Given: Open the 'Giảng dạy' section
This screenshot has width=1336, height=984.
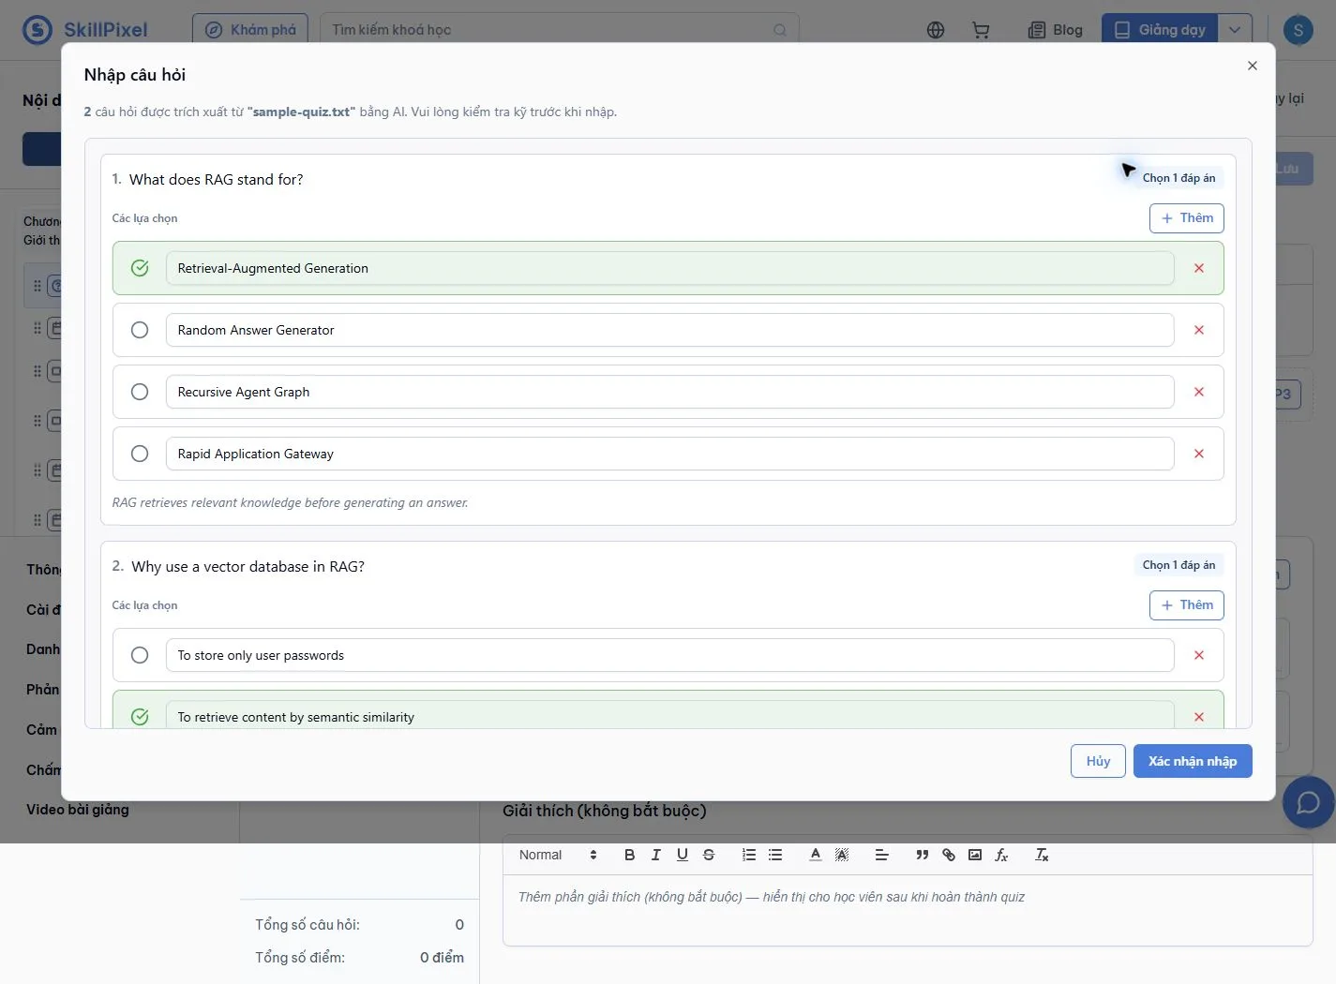Looking at the screenshot, I should [x=1160, y=30].
